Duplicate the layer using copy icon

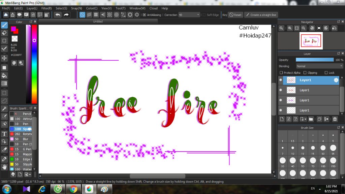tap(319, 119)
